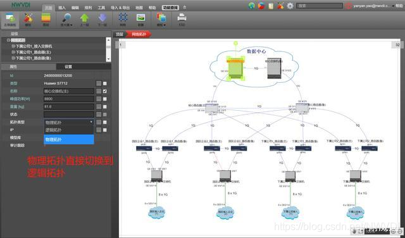The image size is (405, 238).
Task: Click the tree scrollbar up arrow
Action: point(108,40)
